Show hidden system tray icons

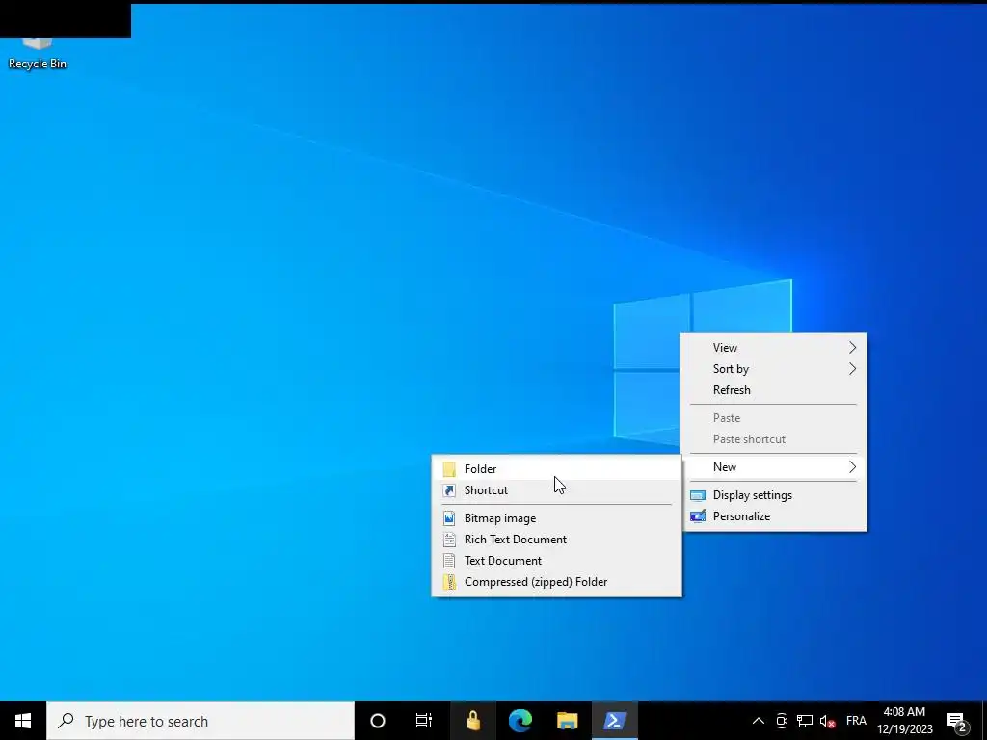pyautogui.click(x=759, y=721)
